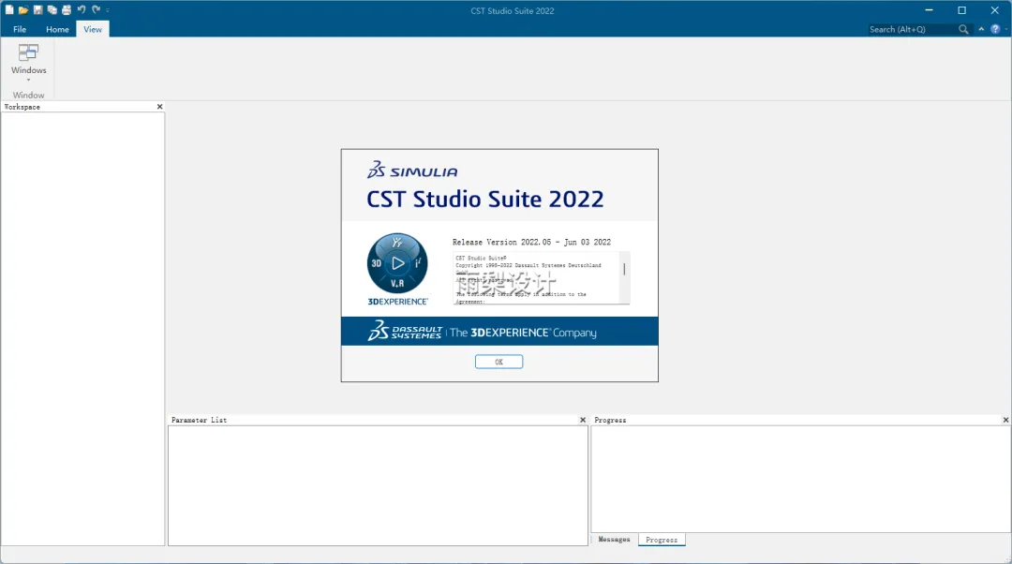Open help via the question mark icon
Image resolution: width=1012 pixels, height=564 pixels.
tap(995, 29)
